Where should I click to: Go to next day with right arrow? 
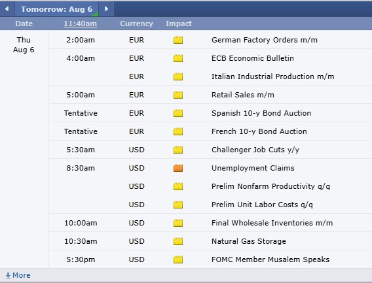106,9
